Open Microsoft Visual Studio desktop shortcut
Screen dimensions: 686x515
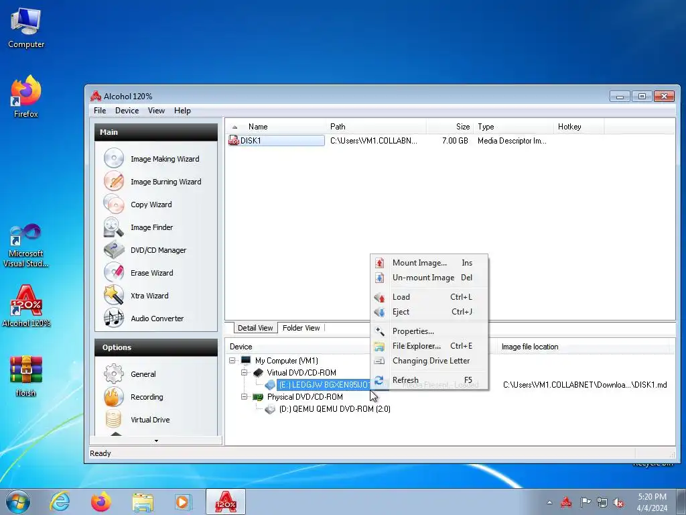[x=26, y=245]
